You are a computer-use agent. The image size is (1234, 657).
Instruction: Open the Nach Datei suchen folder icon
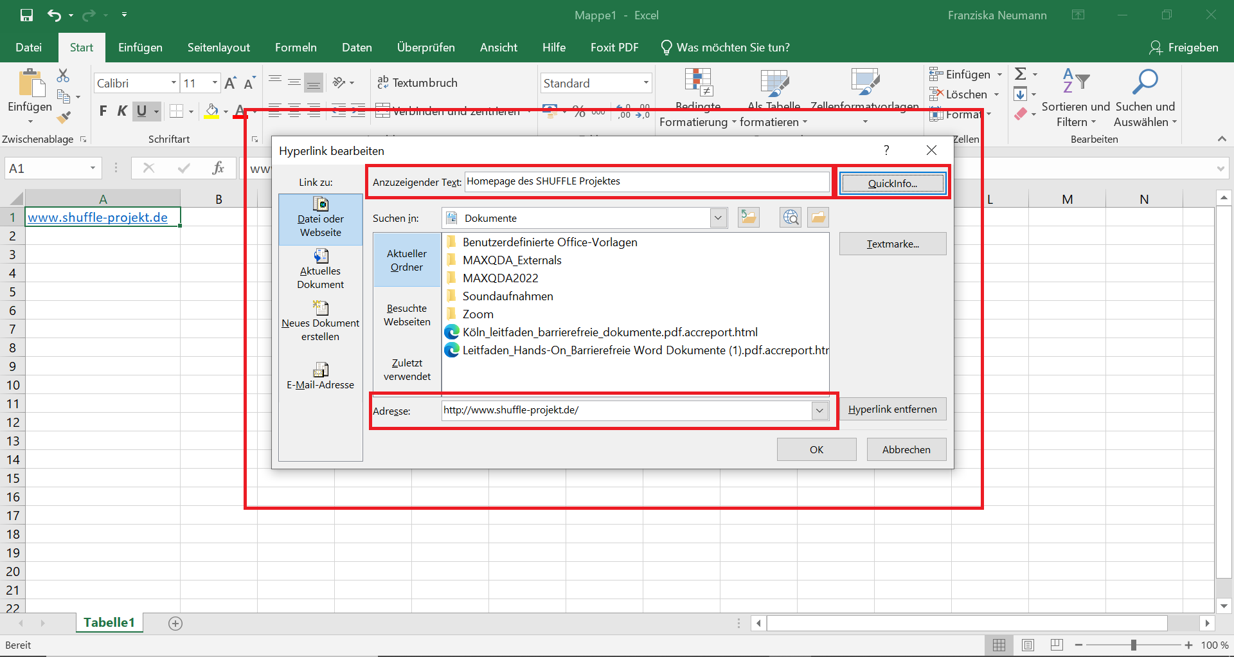(818, 217)
